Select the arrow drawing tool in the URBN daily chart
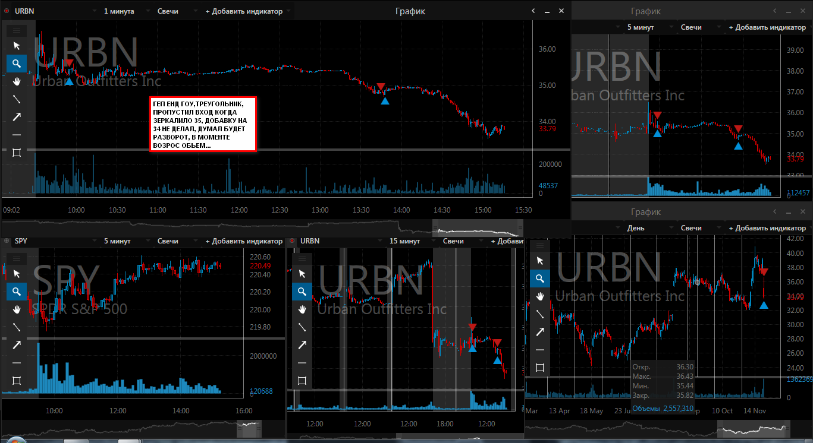 point(540,331)
